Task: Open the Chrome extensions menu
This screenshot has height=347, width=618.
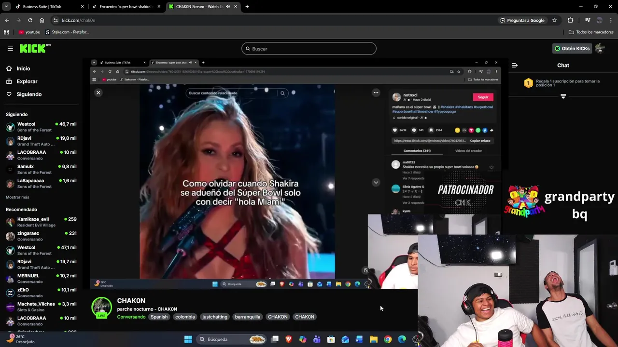Action: (571, 20)
